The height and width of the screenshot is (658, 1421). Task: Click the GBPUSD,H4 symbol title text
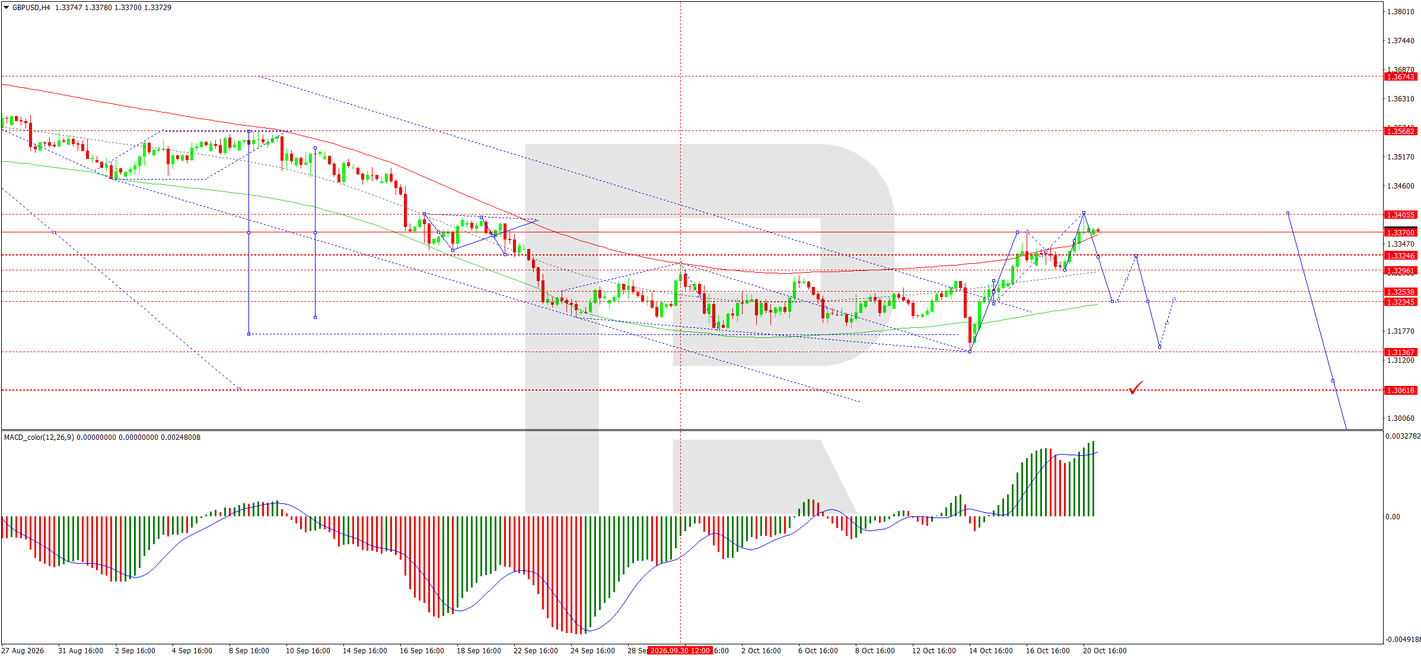tap(31, 8)
